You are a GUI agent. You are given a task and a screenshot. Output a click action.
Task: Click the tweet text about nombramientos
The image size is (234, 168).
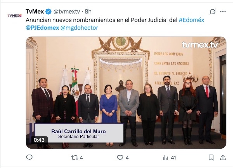pos(101,20)
